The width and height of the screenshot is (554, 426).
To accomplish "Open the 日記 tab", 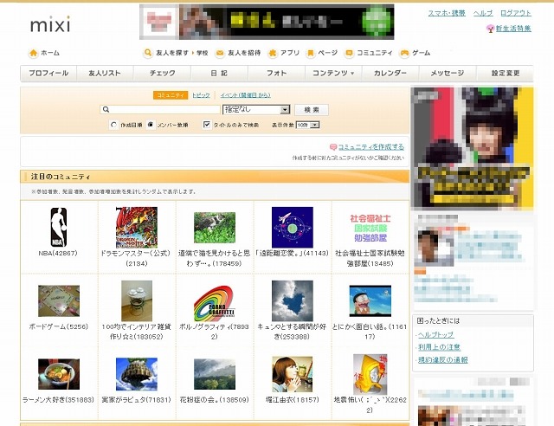I will pyautogui.click(x=219, y=74).
